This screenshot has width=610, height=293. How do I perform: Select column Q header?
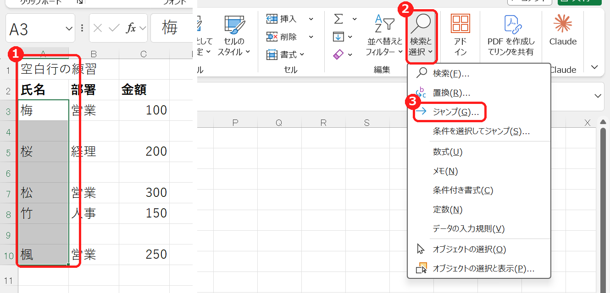coord(278,122)
